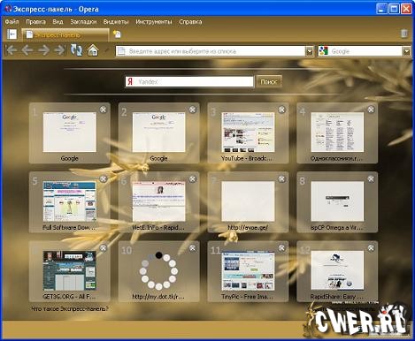Image resolution: width=415 pixels, height=341 pixels.
Task: Select the Экспресс-панель tab
Action: click(65, 34)
